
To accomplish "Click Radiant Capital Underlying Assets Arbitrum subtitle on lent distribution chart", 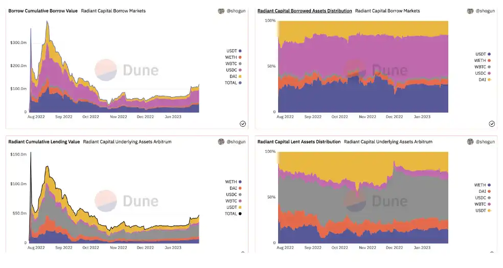I will click(388, 142).
